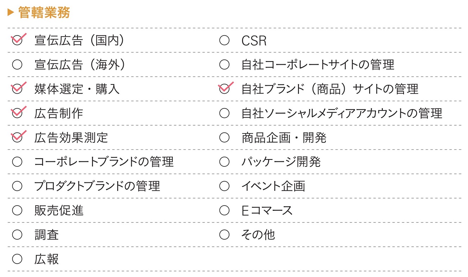
Task: Select the Eコマース checkbox
Action: click(x=224, y=210)
